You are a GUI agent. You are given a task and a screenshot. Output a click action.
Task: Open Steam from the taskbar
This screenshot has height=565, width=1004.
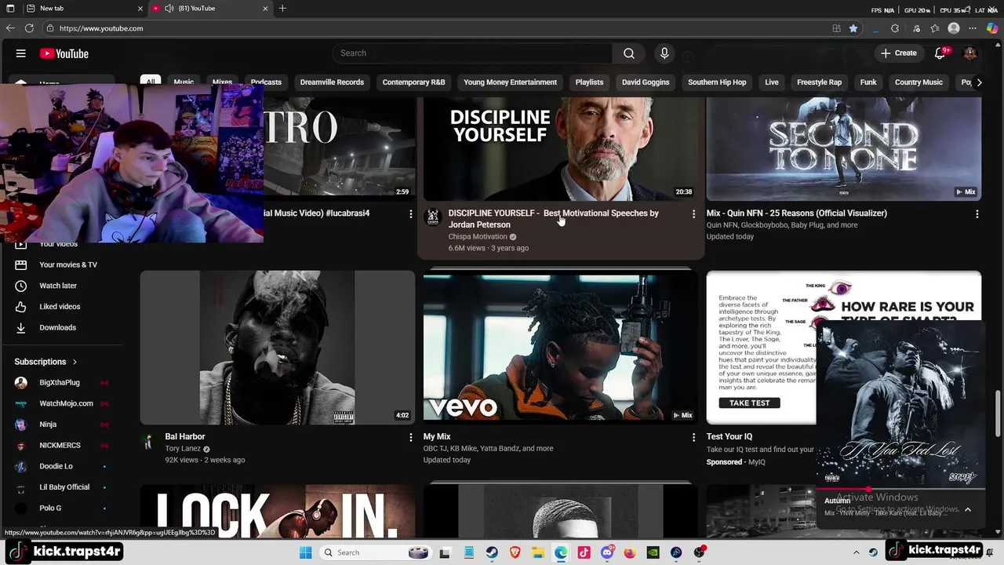pos(492,552)
